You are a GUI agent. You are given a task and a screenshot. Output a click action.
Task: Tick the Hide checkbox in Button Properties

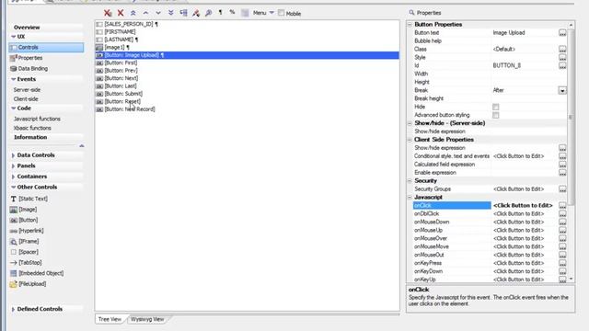(496, 107)
